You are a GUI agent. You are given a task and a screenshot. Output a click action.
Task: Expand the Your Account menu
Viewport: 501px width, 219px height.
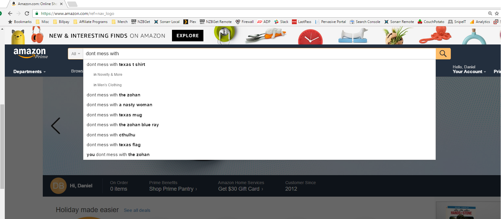pos(469,70)
